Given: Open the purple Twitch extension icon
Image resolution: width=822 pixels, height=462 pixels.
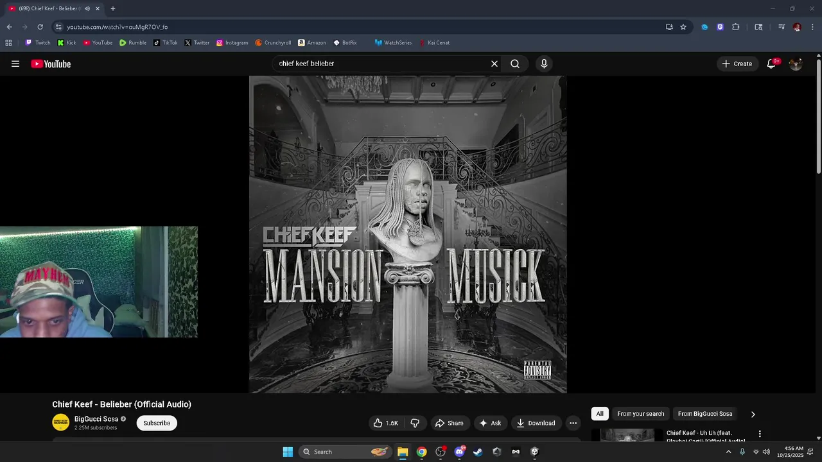Looking at the screenshot, I should [x=720, y=27].
